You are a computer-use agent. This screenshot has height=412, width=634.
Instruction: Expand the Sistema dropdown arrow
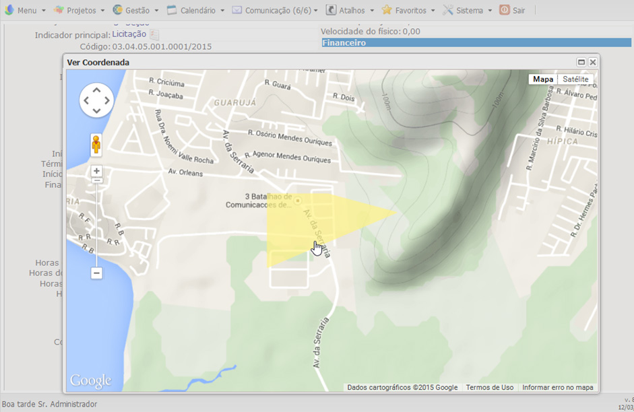(x=490, y=11)
